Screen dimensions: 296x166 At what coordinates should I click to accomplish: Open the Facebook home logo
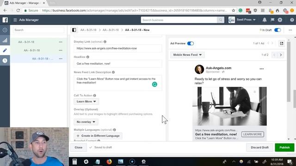(x=5, y=20)
